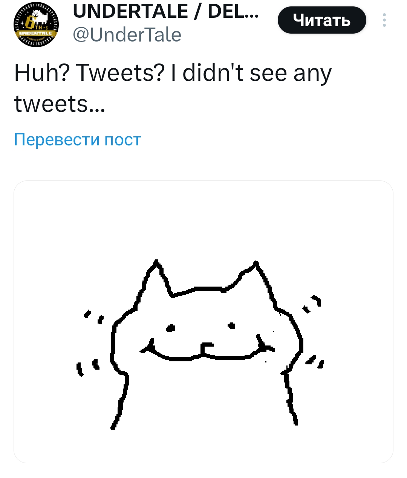Click the cat's right eye in drawing
407x478 pixels.
pyautogui.click(x=232, y=325)
